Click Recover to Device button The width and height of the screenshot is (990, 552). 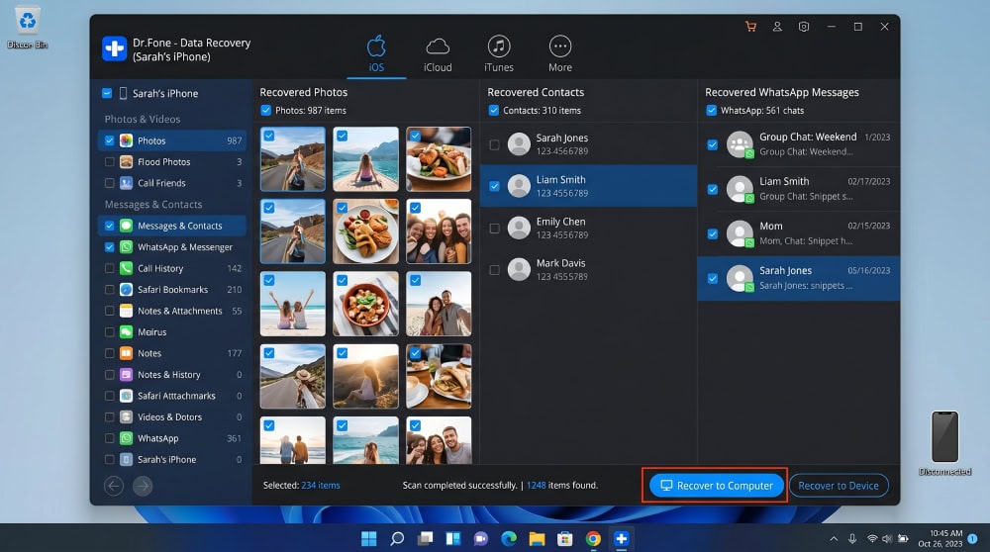pos(839,485)
